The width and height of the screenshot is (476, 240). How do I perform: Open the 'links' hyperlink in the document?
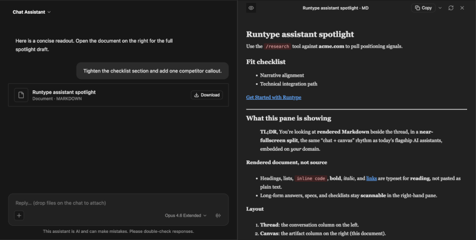[x=371, y=178]
